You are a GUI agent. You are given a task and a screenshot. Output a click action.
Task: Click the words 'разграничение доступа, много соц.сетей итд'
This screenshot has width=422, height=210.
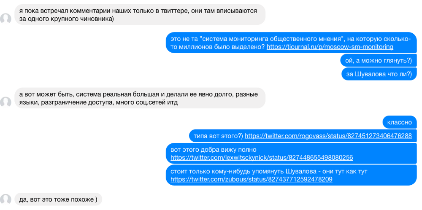[x=110, y=103]
